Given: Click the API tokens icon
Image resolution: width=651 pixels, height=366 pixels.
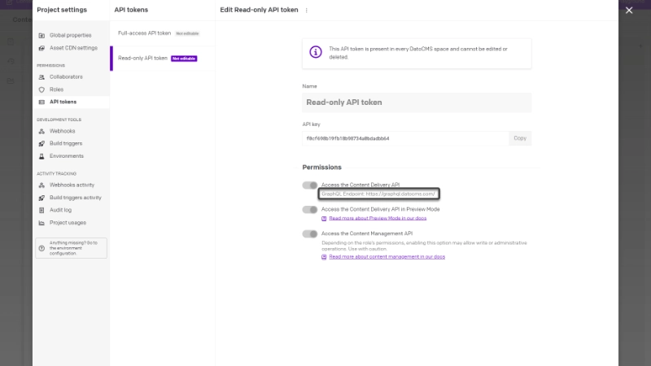Looking at the screenshot, I should click(x=42, y=102).
